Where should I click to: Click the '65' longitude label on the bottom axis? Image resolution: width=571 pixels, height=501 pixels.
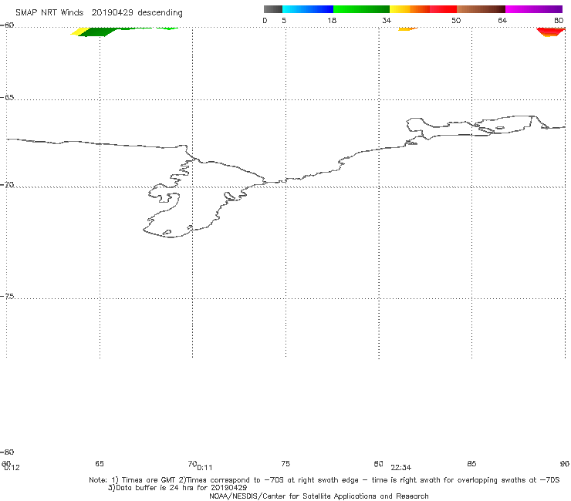pos(100,464)
